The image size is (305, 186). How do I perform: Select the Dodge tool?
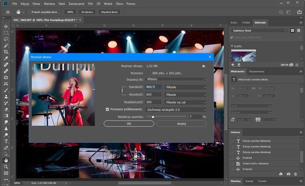click(6, 135)
